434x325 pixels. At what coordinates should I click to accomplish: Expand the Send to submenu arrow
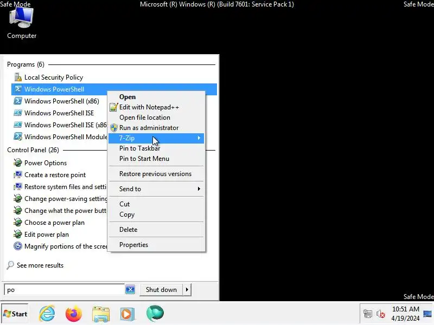(x=199, y=188)
